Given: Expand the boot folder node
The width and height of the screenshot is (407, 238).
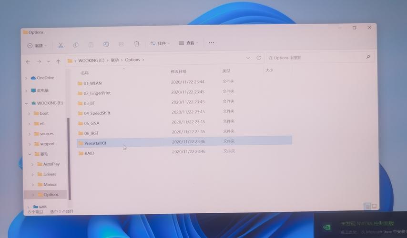Looking at the screenshot, I should [29, 114].
